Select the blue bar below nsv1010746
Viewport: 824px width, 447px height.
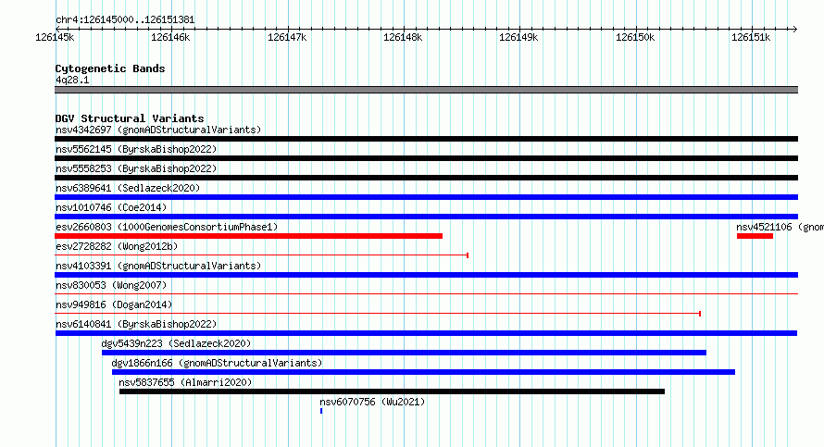pos(426,217)
